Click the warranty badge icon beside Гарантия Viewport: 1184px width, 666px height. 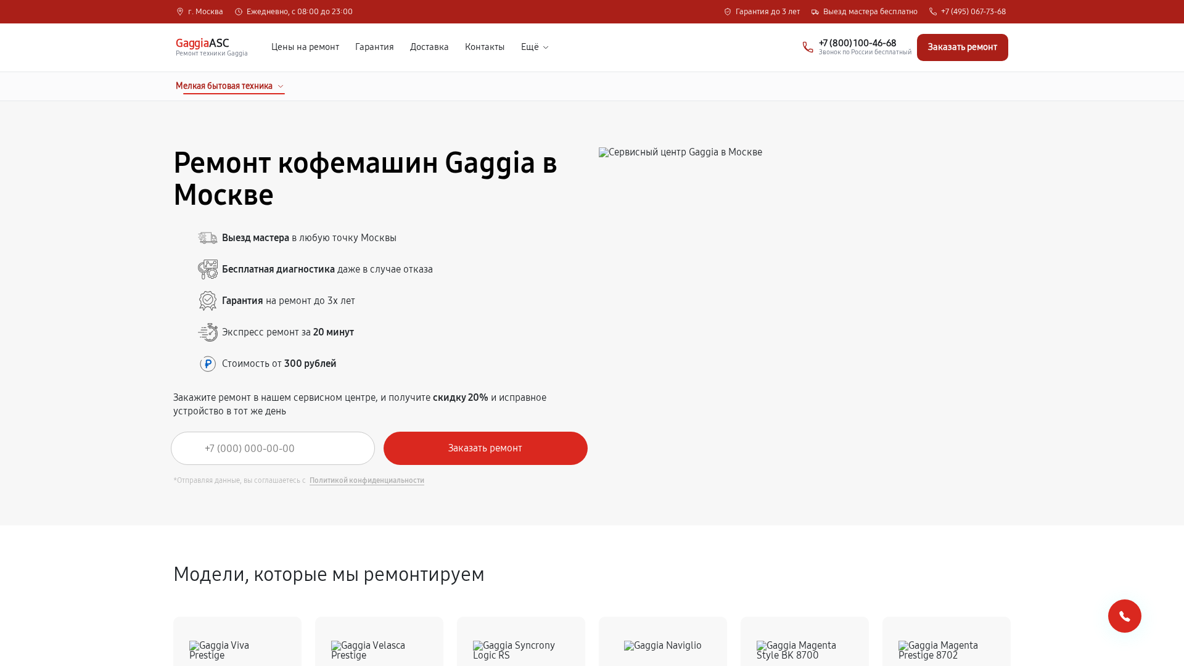[x=208, y=301]
